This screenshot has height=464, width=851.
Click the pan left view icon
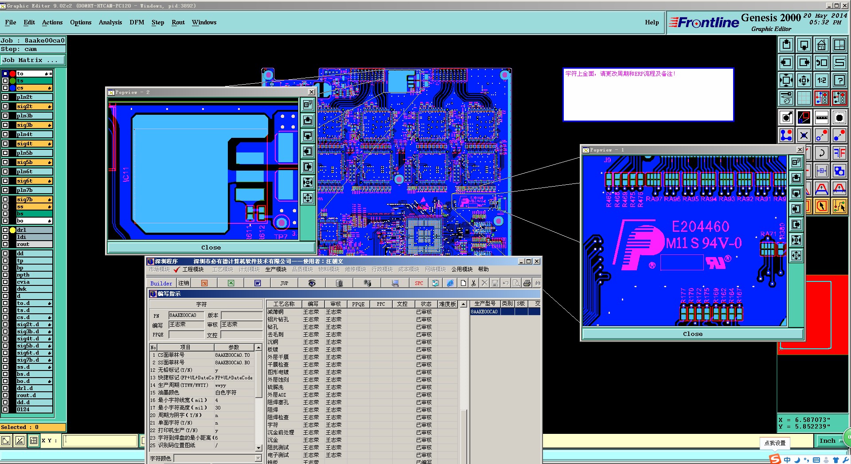click(786, 62)
